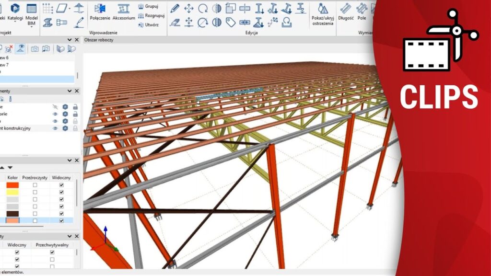Image resolution: width=491 pixels, height=276 pixels.
Task: Click the Obszar roboczy tab
Action: pyautogui.click(x=99, y=40)
